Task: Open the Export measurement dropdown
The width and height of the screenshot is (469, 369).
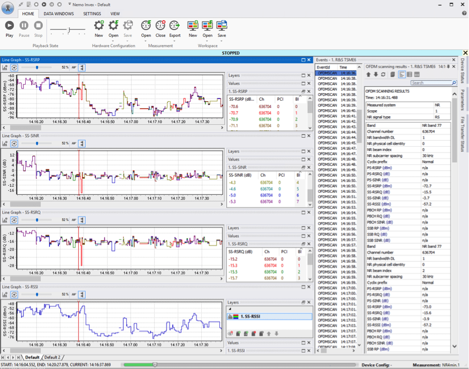Action: pyautogui.click(x=175, y=41)
